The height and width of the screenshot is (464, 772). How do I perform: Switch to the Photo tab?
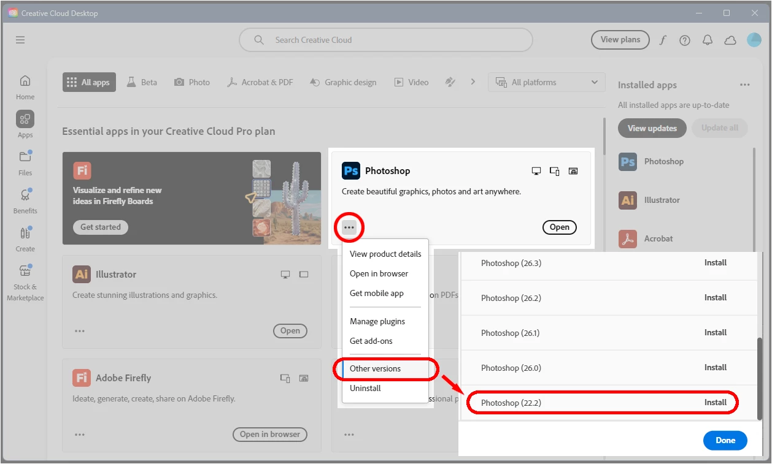click(x=192, y=82)
